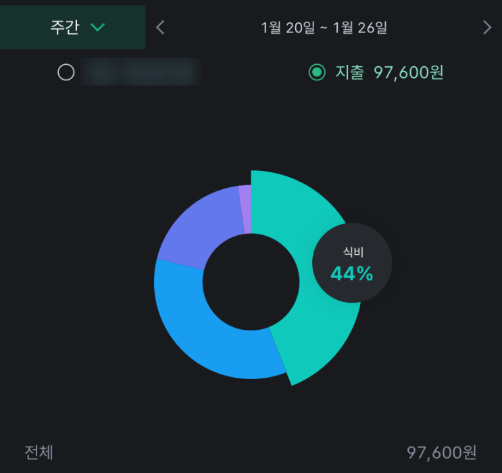Go to the next week

[487, 28]
